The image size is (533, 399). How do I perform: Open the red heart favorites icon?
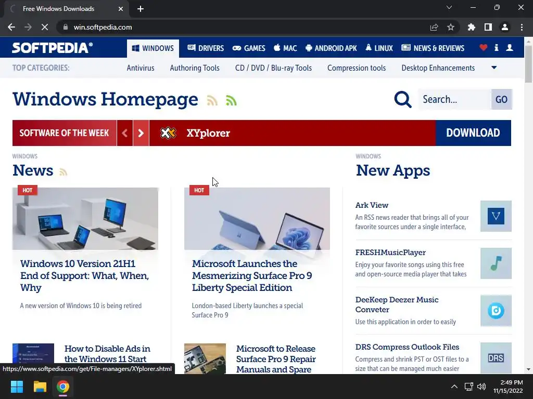483,48
